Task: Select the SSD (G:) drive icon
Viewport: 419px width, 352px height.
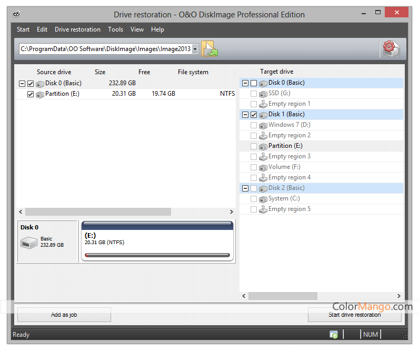Action: [x=263, y=94]
